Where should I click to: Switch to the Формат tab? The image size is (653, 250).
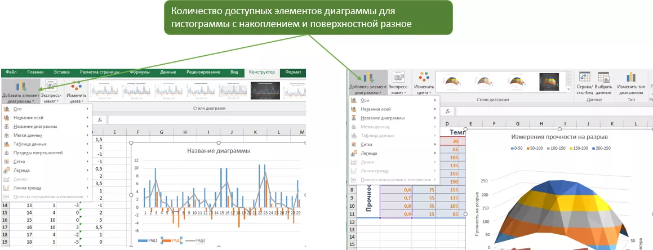click(293, 72)
